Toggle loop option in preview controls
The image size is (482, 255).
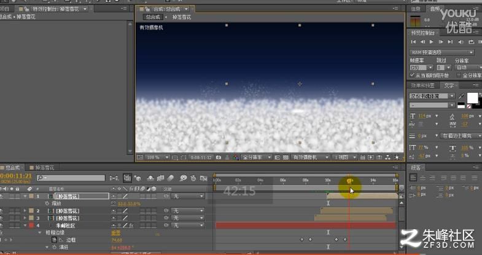click(471, 42)
